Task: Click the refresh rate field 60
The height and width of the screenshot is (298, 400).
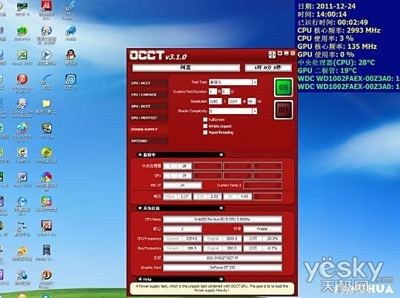Action: [x=251, y=102]
